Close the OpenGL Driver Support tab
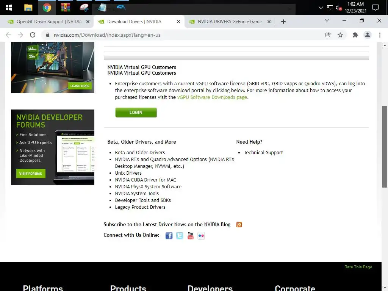This screenshot has height=291, width=388. click(88, 22)
